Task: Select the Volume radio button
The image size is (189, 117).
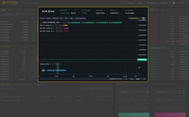Action: 28,14
